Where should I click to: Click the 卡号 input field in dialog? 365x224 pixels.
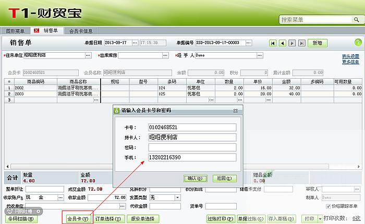192,128
